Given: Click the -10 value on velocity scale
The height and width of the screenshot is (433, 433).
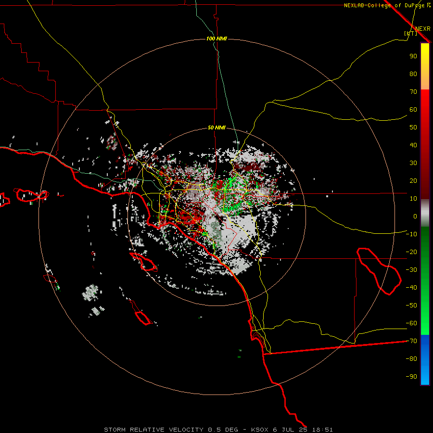Looking at the screenshot, I should (x=411, y=234).
